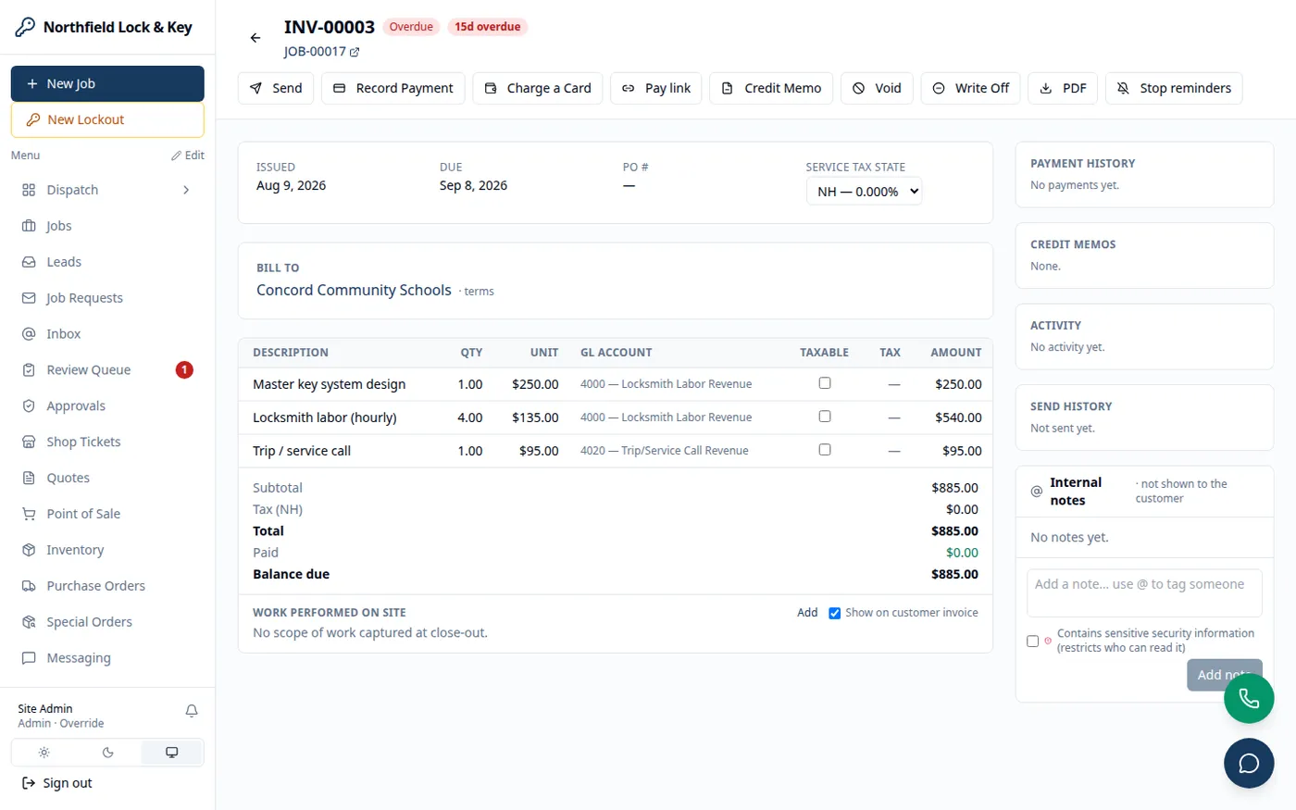This screenshot has width=1296, height=810.
Task: Void this invoice
Action: click(877, 88)
